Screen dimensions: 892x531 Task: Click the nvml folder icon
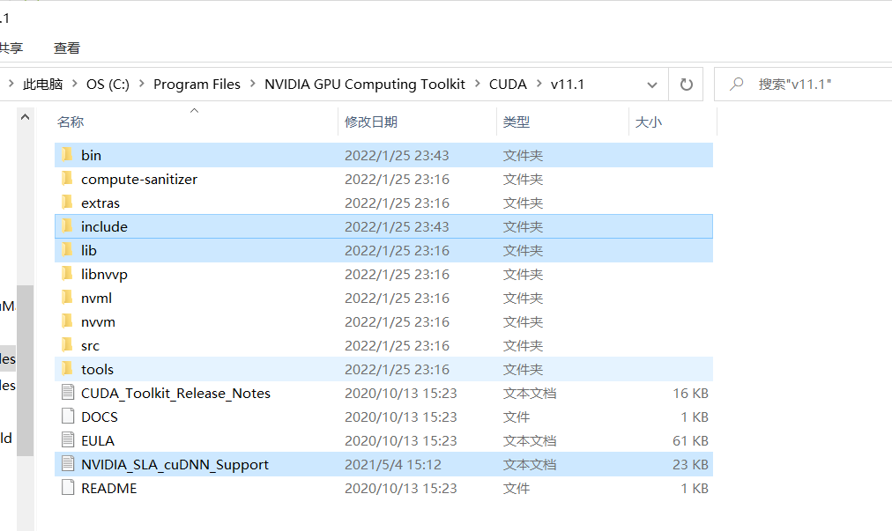pyautogui.click(x=68, y=298)
